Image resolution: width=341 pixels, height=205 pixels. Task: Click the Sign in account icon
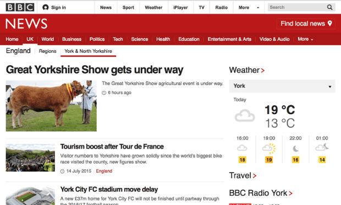tap(46, 7)
